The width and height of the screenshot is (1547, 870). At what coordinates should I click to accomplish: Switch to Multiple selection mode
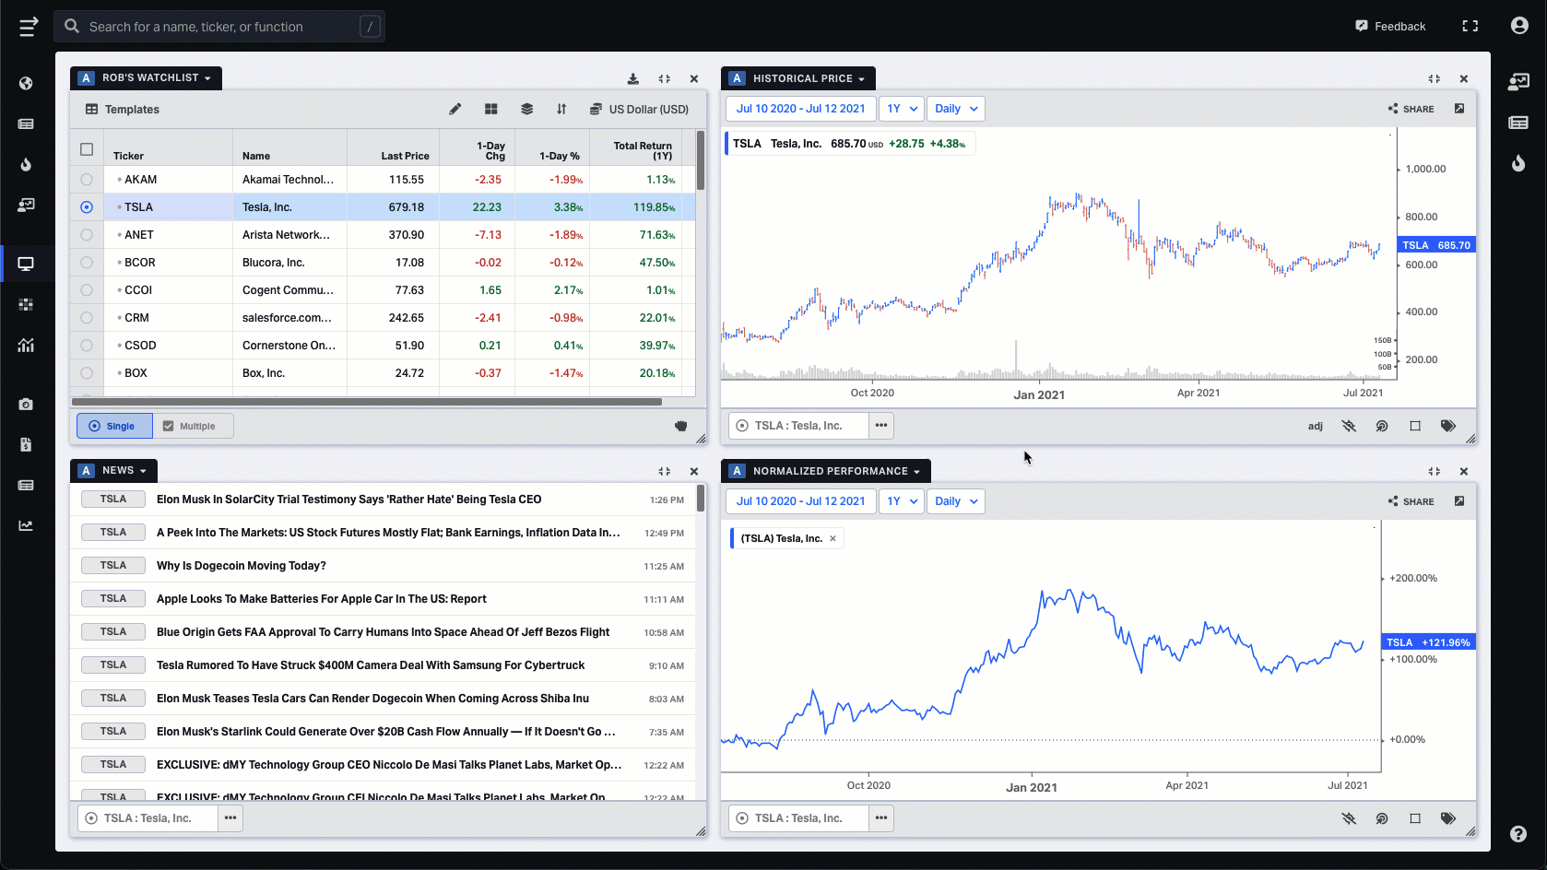tap(193, 426)
